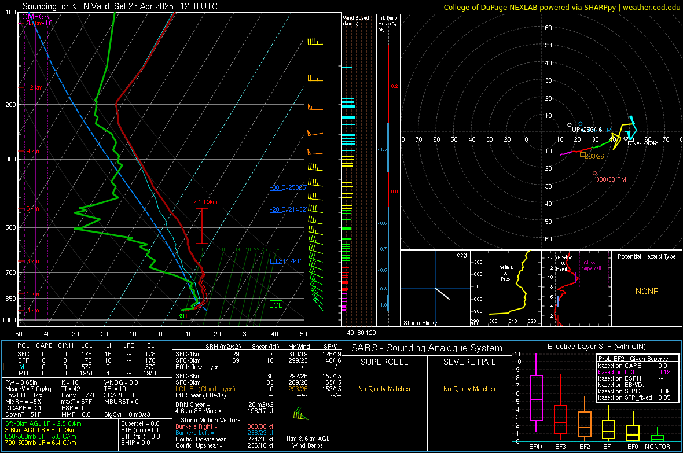Click the '12 km' altitude marker
683x453 pixels.
[x=34, y=87]
